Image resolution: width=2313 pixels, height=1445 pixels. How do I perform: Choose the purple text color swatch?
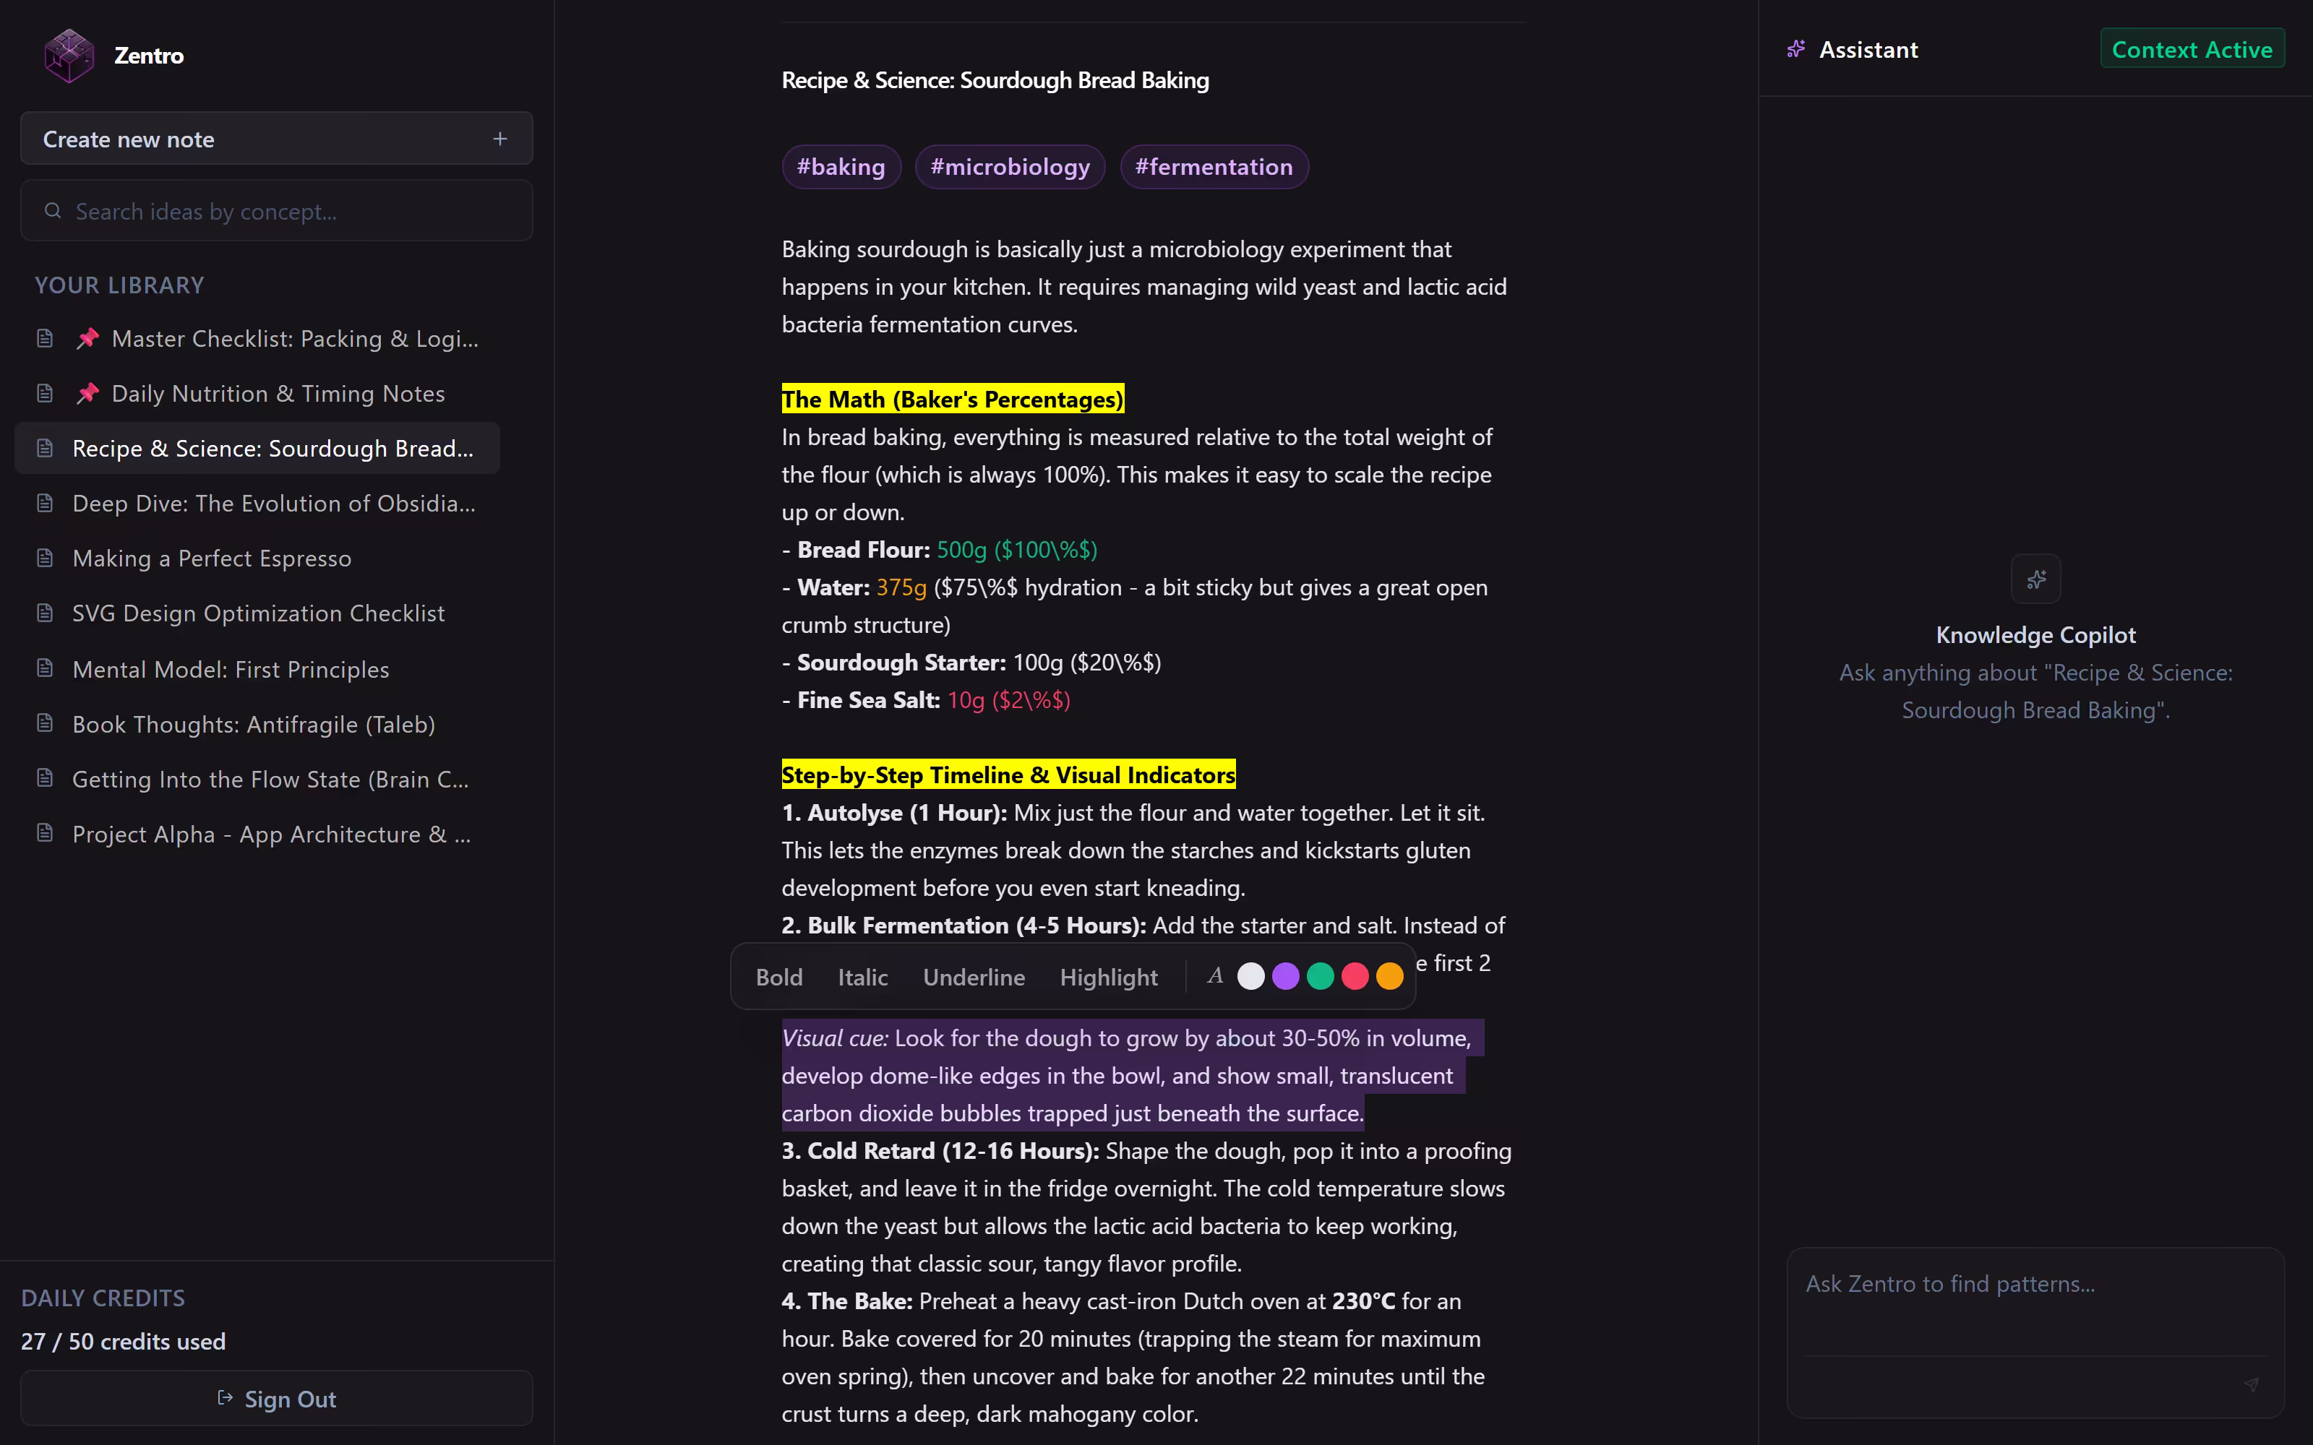click(x=1286, y=976)
